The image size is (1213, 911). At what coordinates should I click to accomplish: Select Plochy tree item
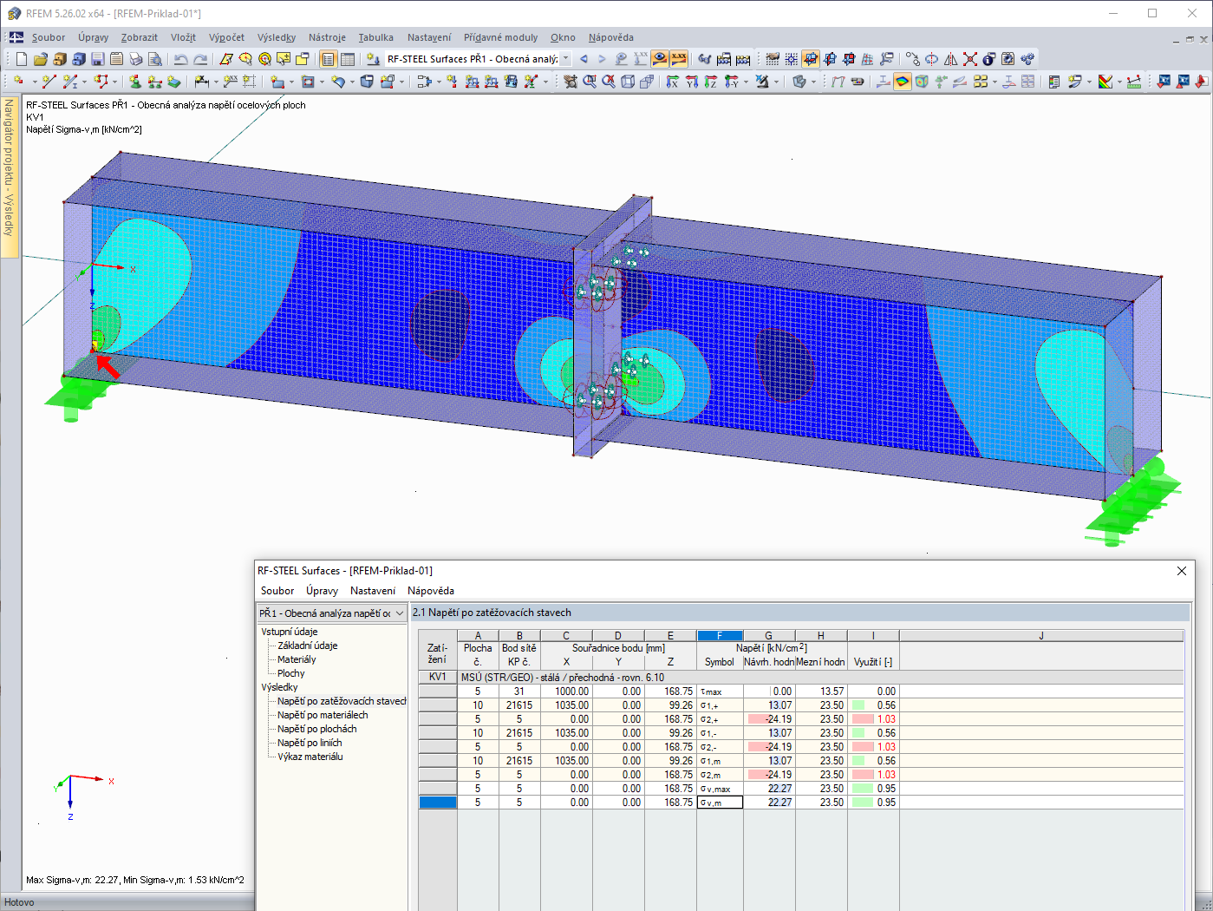(290, 673)
